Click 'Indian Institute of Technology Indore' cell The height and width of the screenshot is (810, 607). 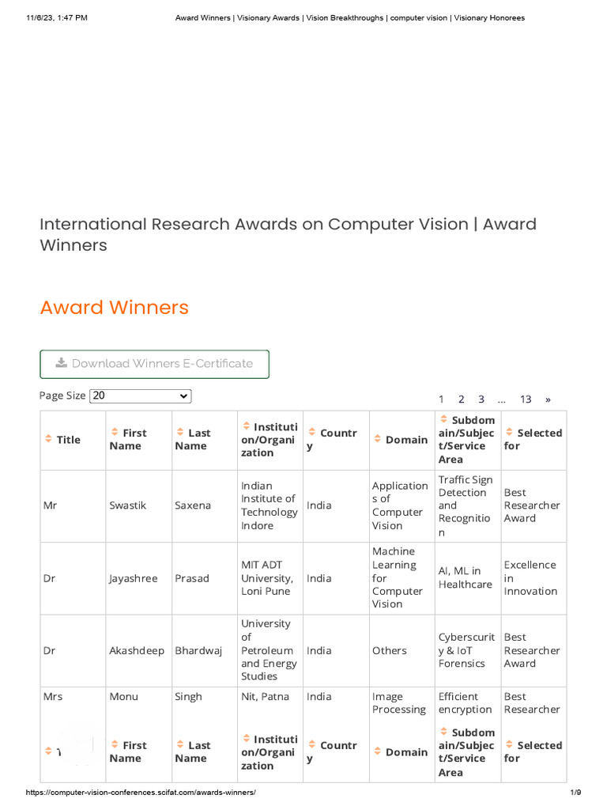[x=270, y=505]
